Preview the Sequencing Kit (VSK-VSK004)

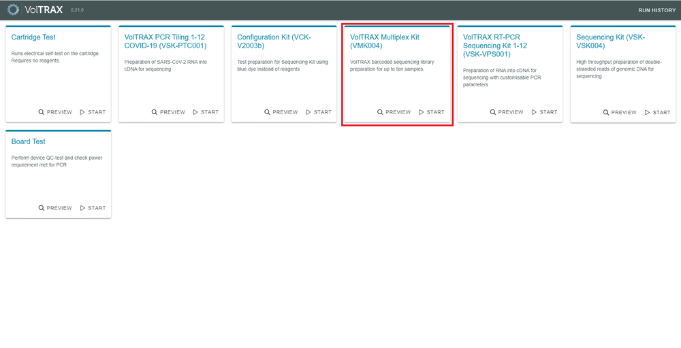[620, 112]
